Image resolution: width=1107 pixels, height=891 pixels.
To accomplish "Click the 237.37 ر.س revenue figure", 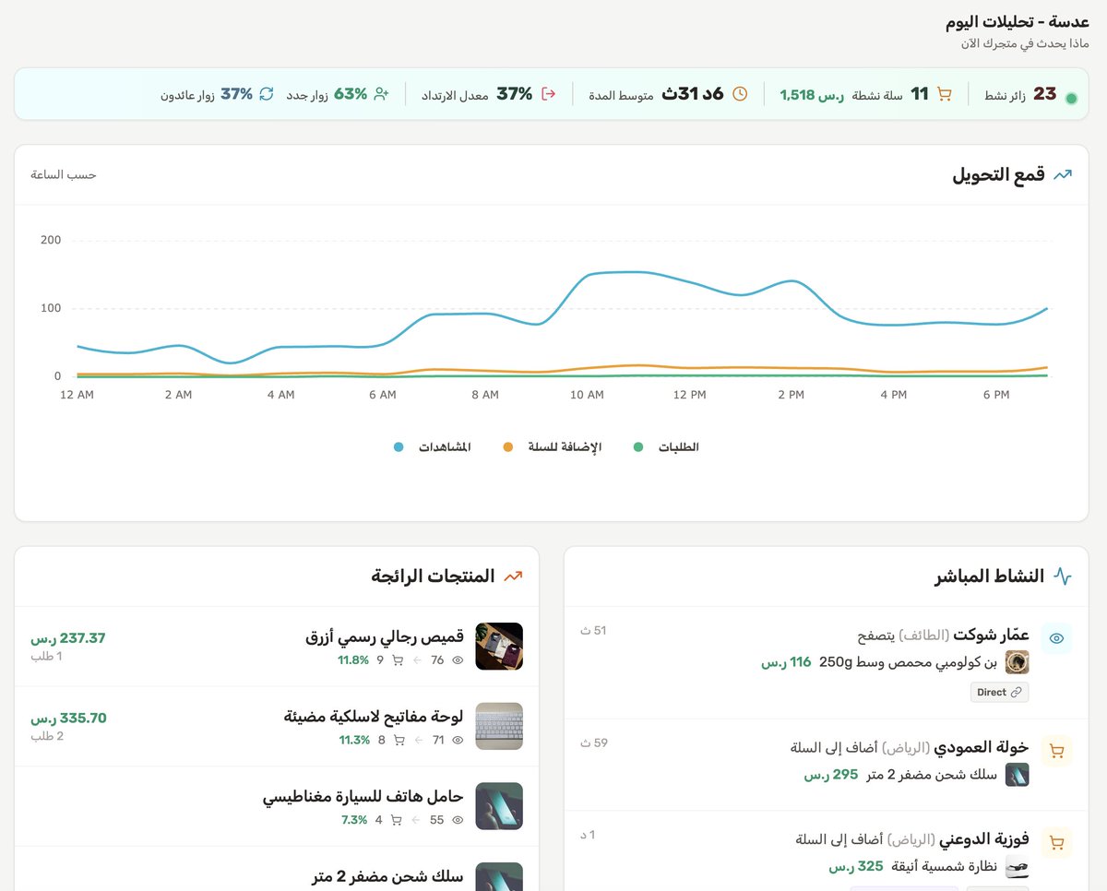I will [x=68, y=638].
